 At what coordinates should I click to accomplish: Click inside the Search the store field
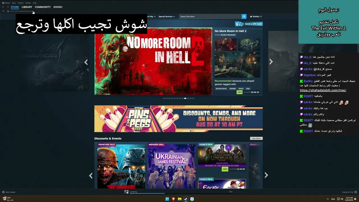pyautogui.click(x=210, y=17)
